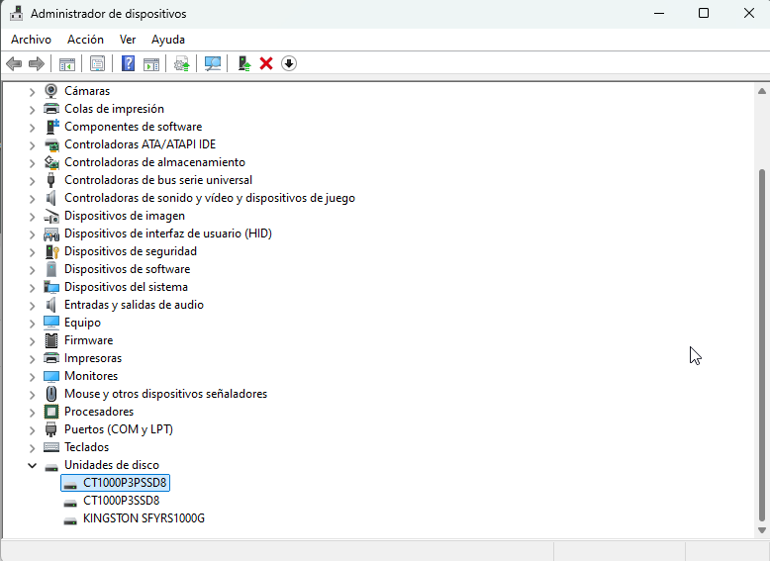Open the Ayuda menu

tap(168, 40)
